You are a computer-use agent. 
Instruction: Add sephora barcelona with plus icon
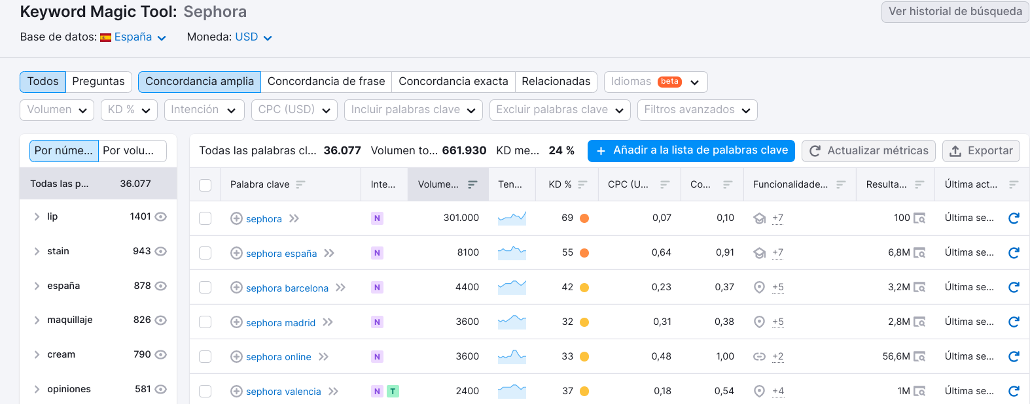pyautogui.click(x=236, y=288)
